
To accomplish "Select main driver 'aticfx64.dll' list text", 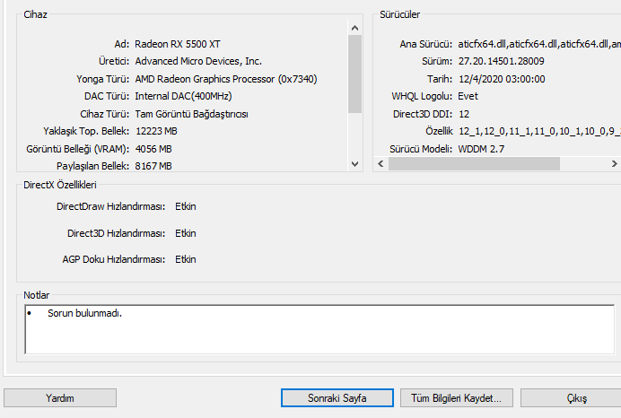I will click(x=539, y=44).
